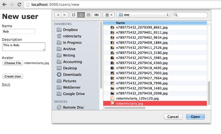This screenshot has height=134, width=221.
Task: Click the Description text area
Action: click(x=24, y=47)
